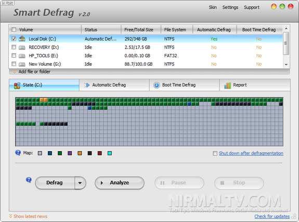
Task: Click the green map legend swatch
Action: pyautogui.click(x=60, y=153)
